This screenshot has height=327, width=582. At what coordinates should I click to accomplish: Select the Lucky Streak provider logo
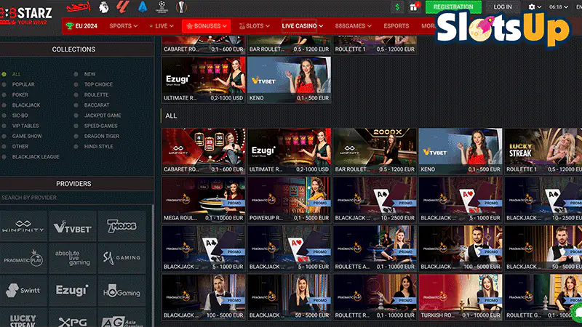pyautogui.click(x=23, y=318)
